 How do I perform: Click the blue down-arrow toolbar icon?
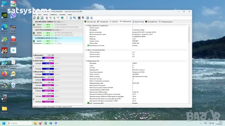point(91,18)
